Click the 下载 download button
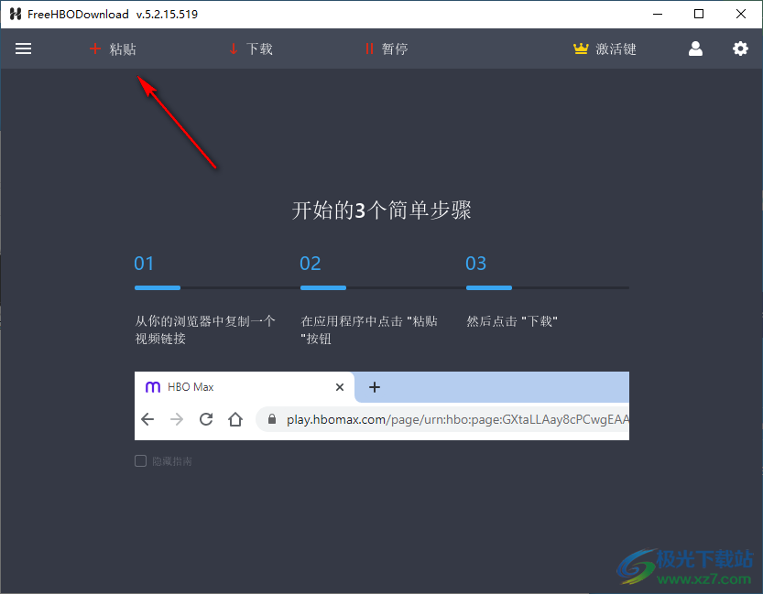Screen dimensions: 763x594 (251, 49)
